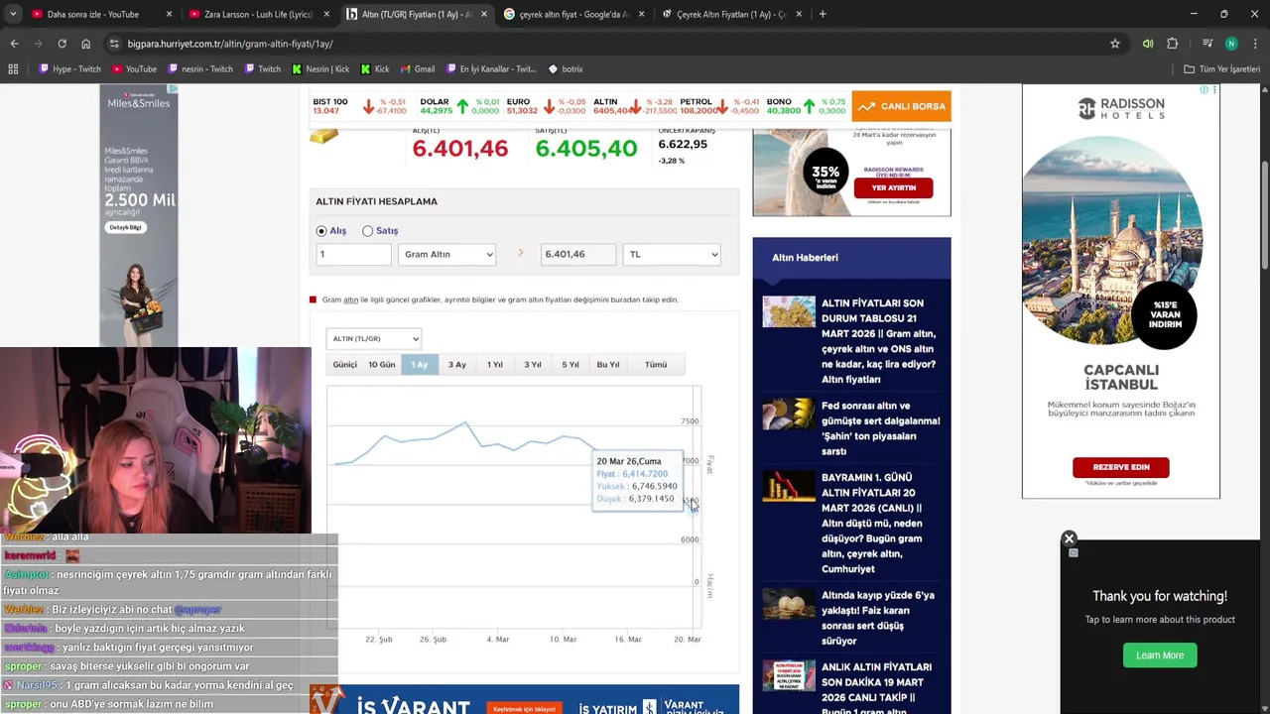This screenshot has width=1270, height=714.
Task: Open news: ALTIN FİYATLARI SON DURUM TABLOSU
Action: [x=879, y=341]
